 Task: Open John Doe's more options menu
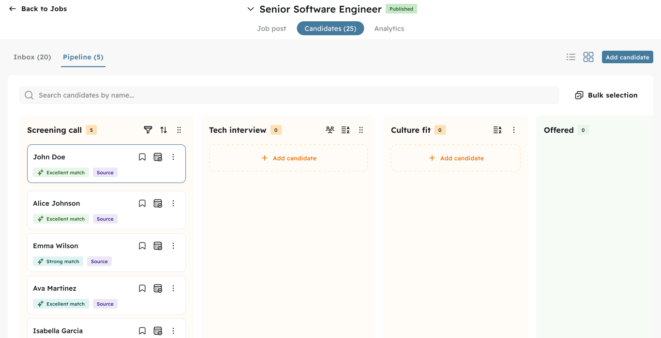point(173,157)
